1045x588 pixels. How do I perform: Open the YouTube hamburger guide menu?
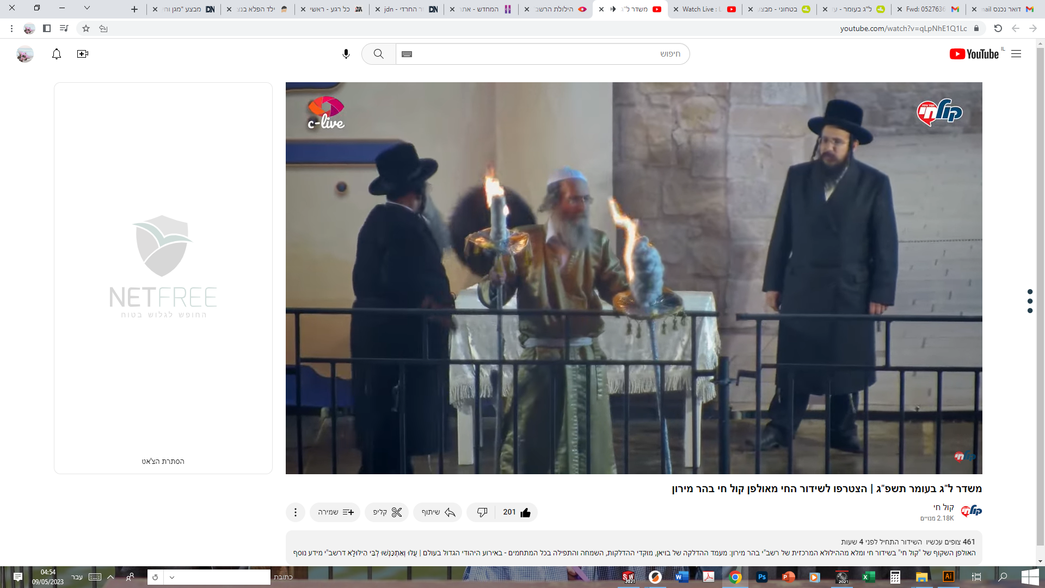(x=1016, y=54)
